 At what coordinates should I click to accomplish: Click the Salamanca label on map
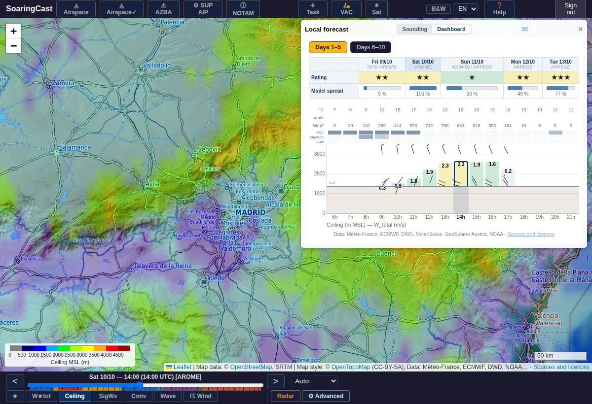click(x=75, y=147)
